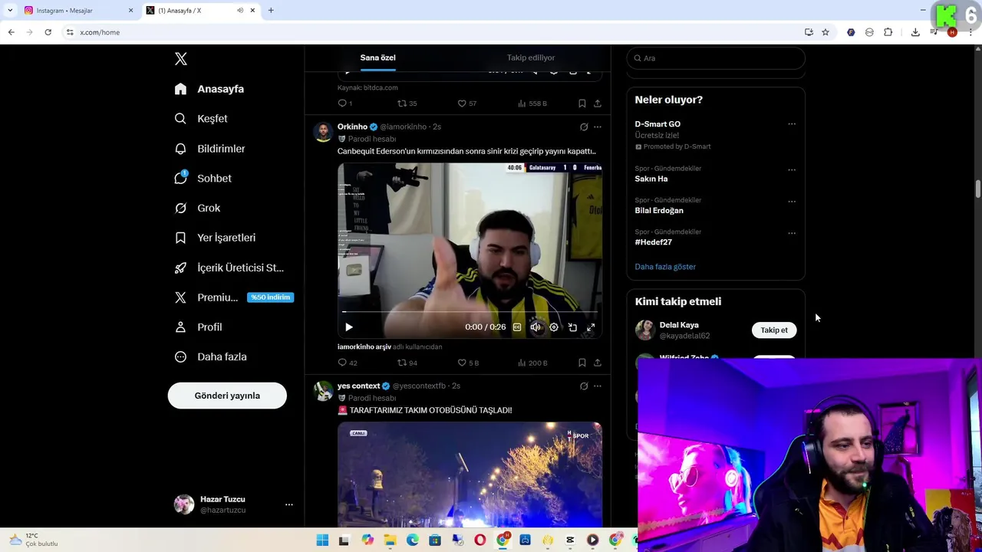The height and width of the screenshot is (552, 982).
Task: Click Gönderi yayınla button
Action: point(227,396)
